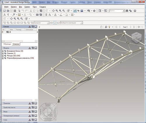The width and height of the screenshot is (146, 123).
Task: Click the lightbulb lighting icon
Action: coord(109,27)
